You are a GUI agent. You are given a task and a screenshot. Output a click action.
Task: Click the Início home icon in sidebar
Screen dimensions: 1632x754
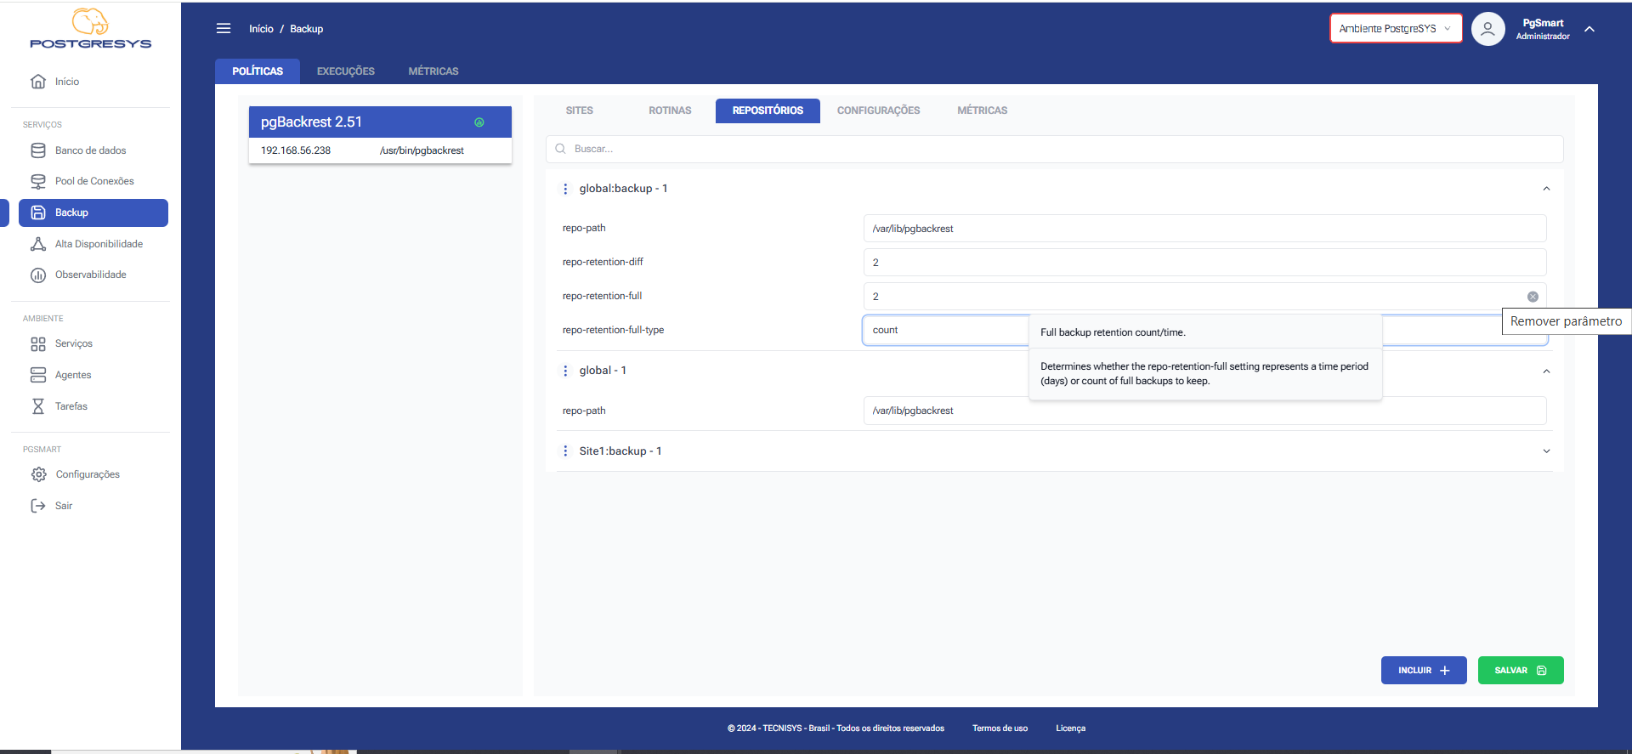click(x=38, y=82)
